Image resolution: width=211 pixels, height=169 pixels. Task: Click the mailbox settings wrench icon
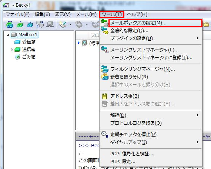pos(105,23)
